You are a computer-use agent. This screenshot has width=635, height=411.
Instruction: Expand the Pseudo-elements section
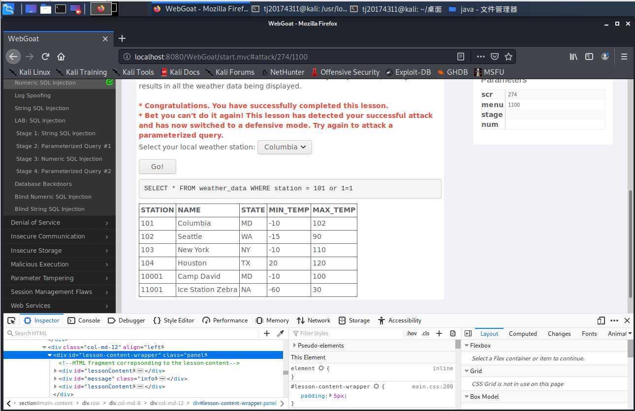[373, 346]
